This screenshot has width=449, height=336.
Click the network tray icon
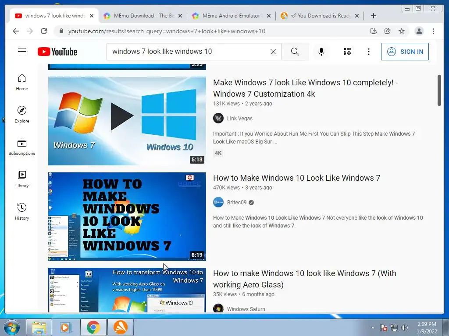click(x=394, y=328)
